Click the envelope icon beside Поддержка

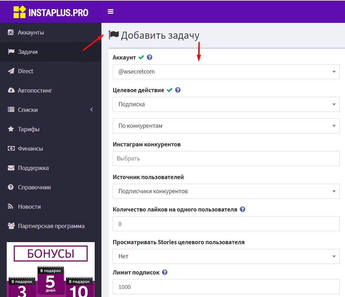(11, 168)
